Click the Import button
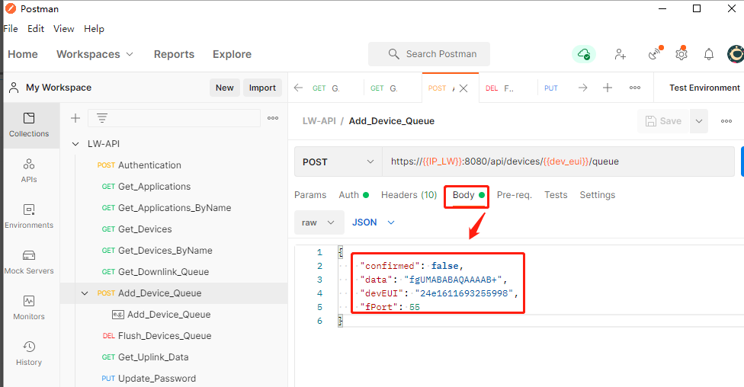Viewport: 744px width, 387px height. (262, 88)
